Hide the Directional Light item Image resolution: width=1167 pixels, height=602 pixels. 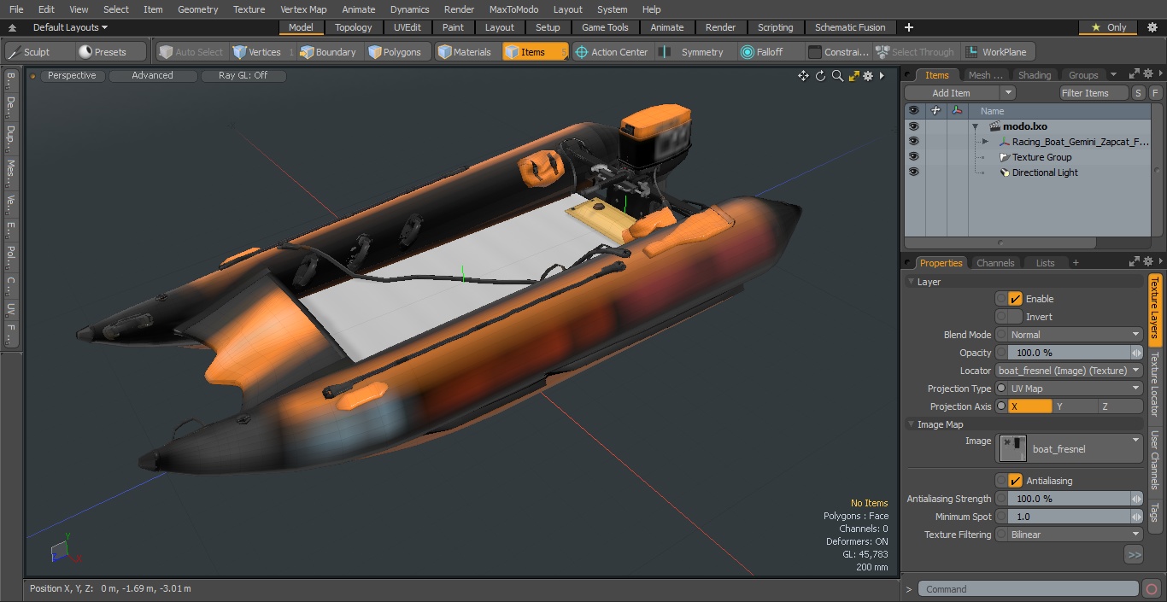(913, 172)
